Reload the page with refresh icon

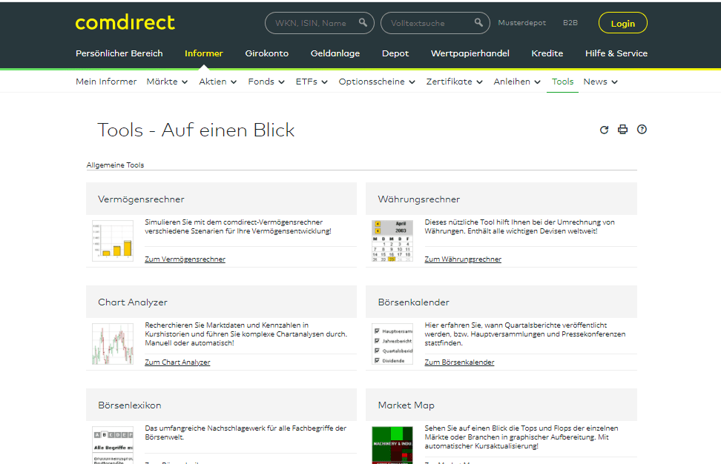(x=605, y=130)
